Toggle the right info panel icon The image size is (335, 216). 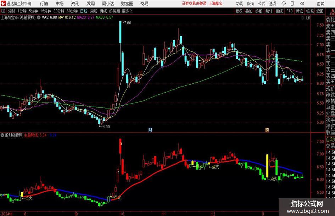(308, 17)
